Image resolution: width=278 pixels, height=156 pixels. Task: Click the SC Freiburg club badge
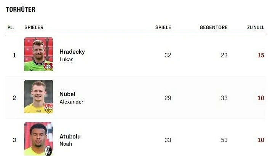(49, 151)
